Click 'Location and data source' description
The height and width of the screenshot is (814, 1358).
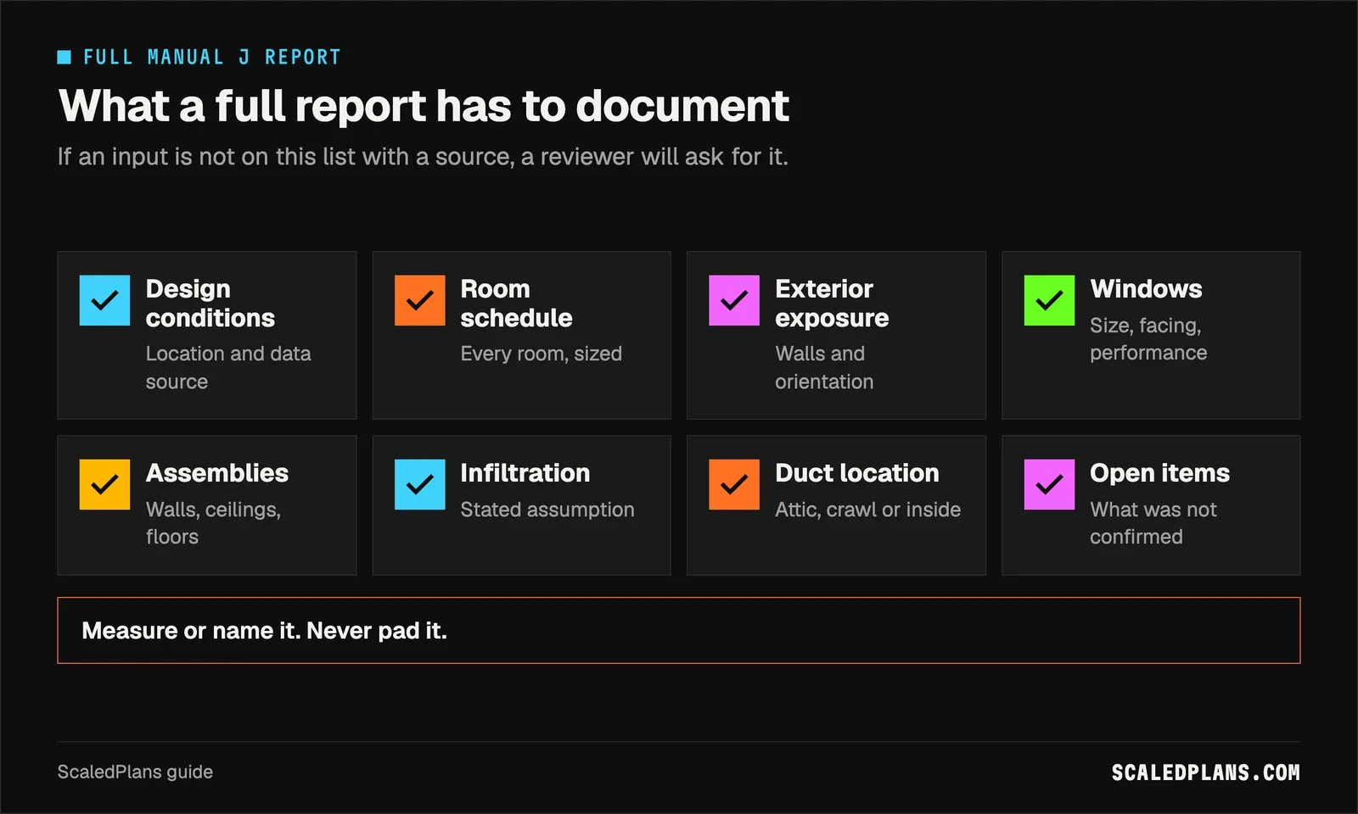pos(228,367)
